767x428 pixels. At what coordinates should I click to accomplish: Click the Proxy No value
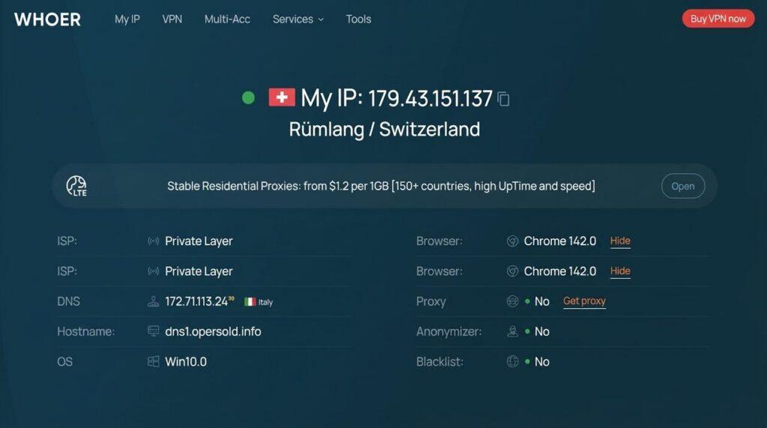coord(542,301)
